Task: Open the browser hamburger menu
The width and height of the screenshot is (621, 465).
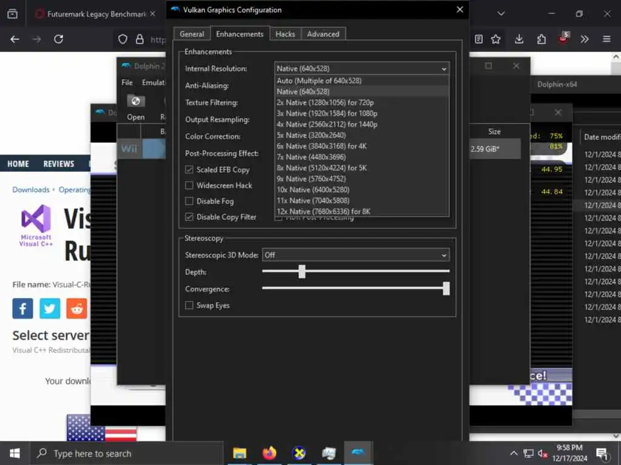Action: pos(606,39)
